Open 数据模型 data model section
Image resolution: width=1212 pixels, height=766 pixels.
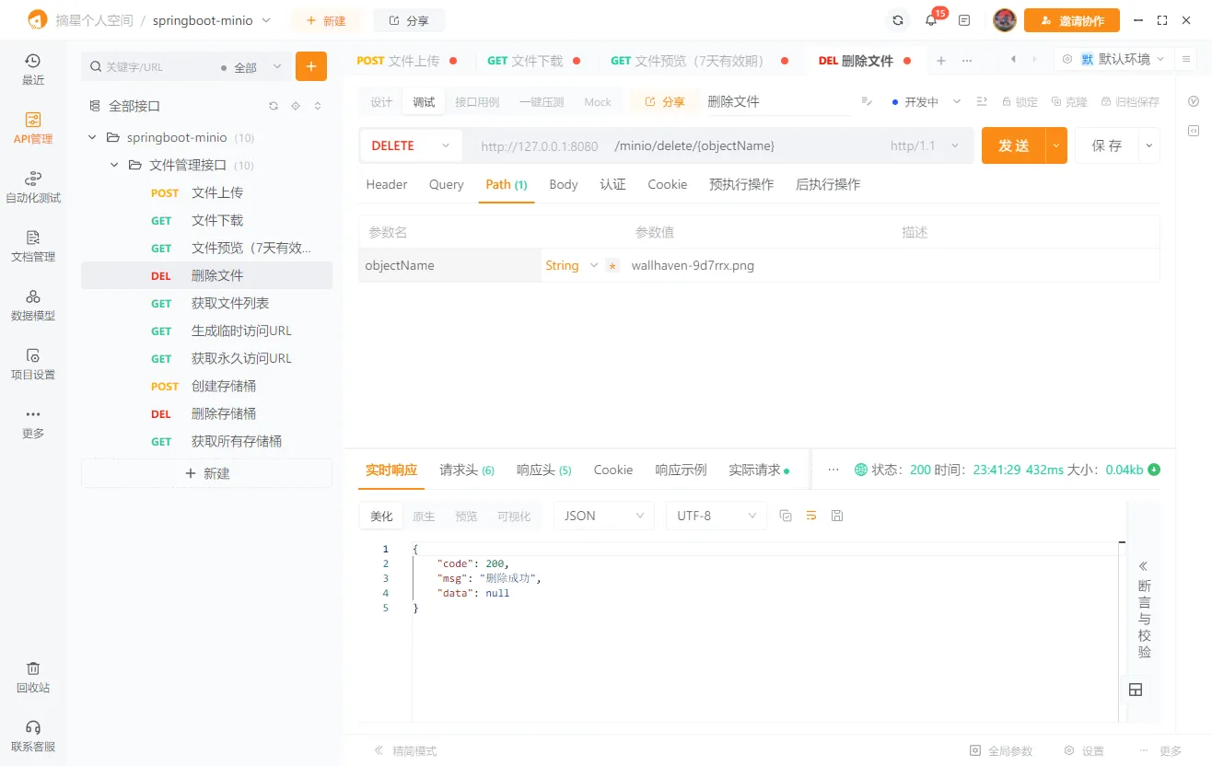pos(32,305)
